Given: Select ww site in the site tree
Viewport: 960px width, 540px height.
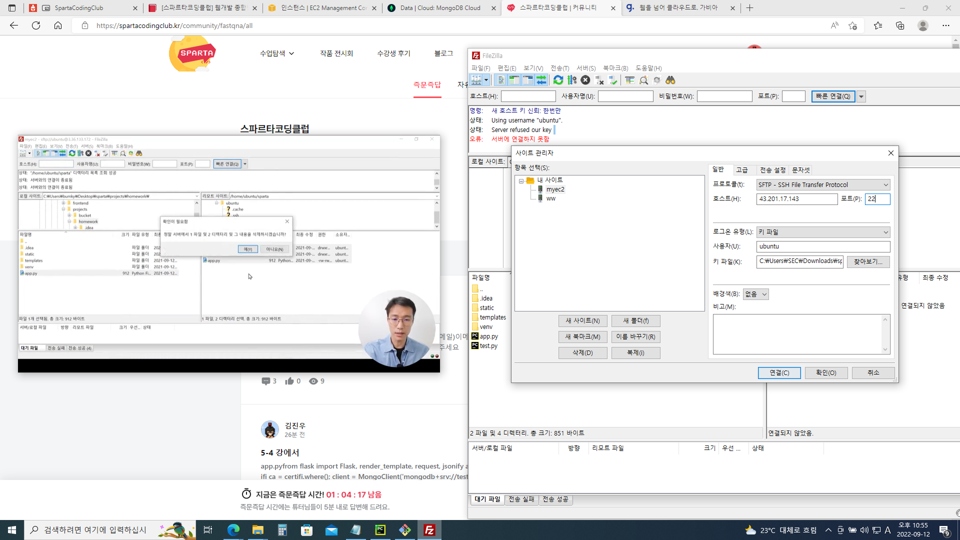Looking at the screenshot, I should coord(550,198).
